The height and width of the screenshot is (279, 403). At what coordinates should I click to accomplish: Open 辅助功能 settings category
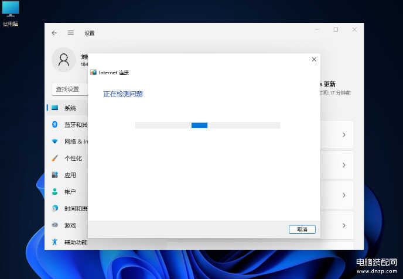pyautogui.click(x=67, y=242)
